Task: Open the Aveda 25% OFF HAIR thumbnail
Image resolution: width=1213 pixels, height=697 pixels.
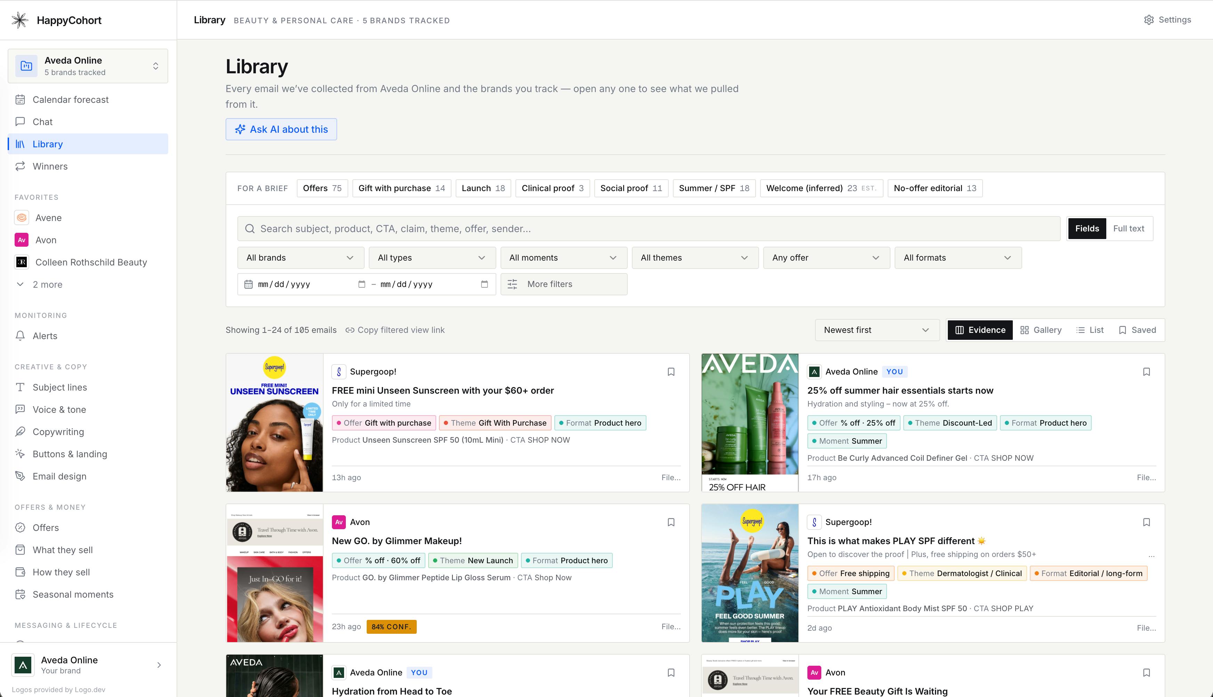Action: point(750,423)
